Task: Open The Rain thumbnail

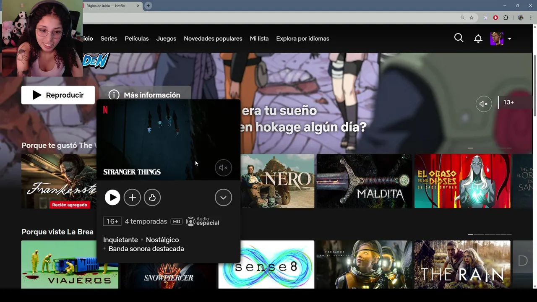Action: [462, 264]
